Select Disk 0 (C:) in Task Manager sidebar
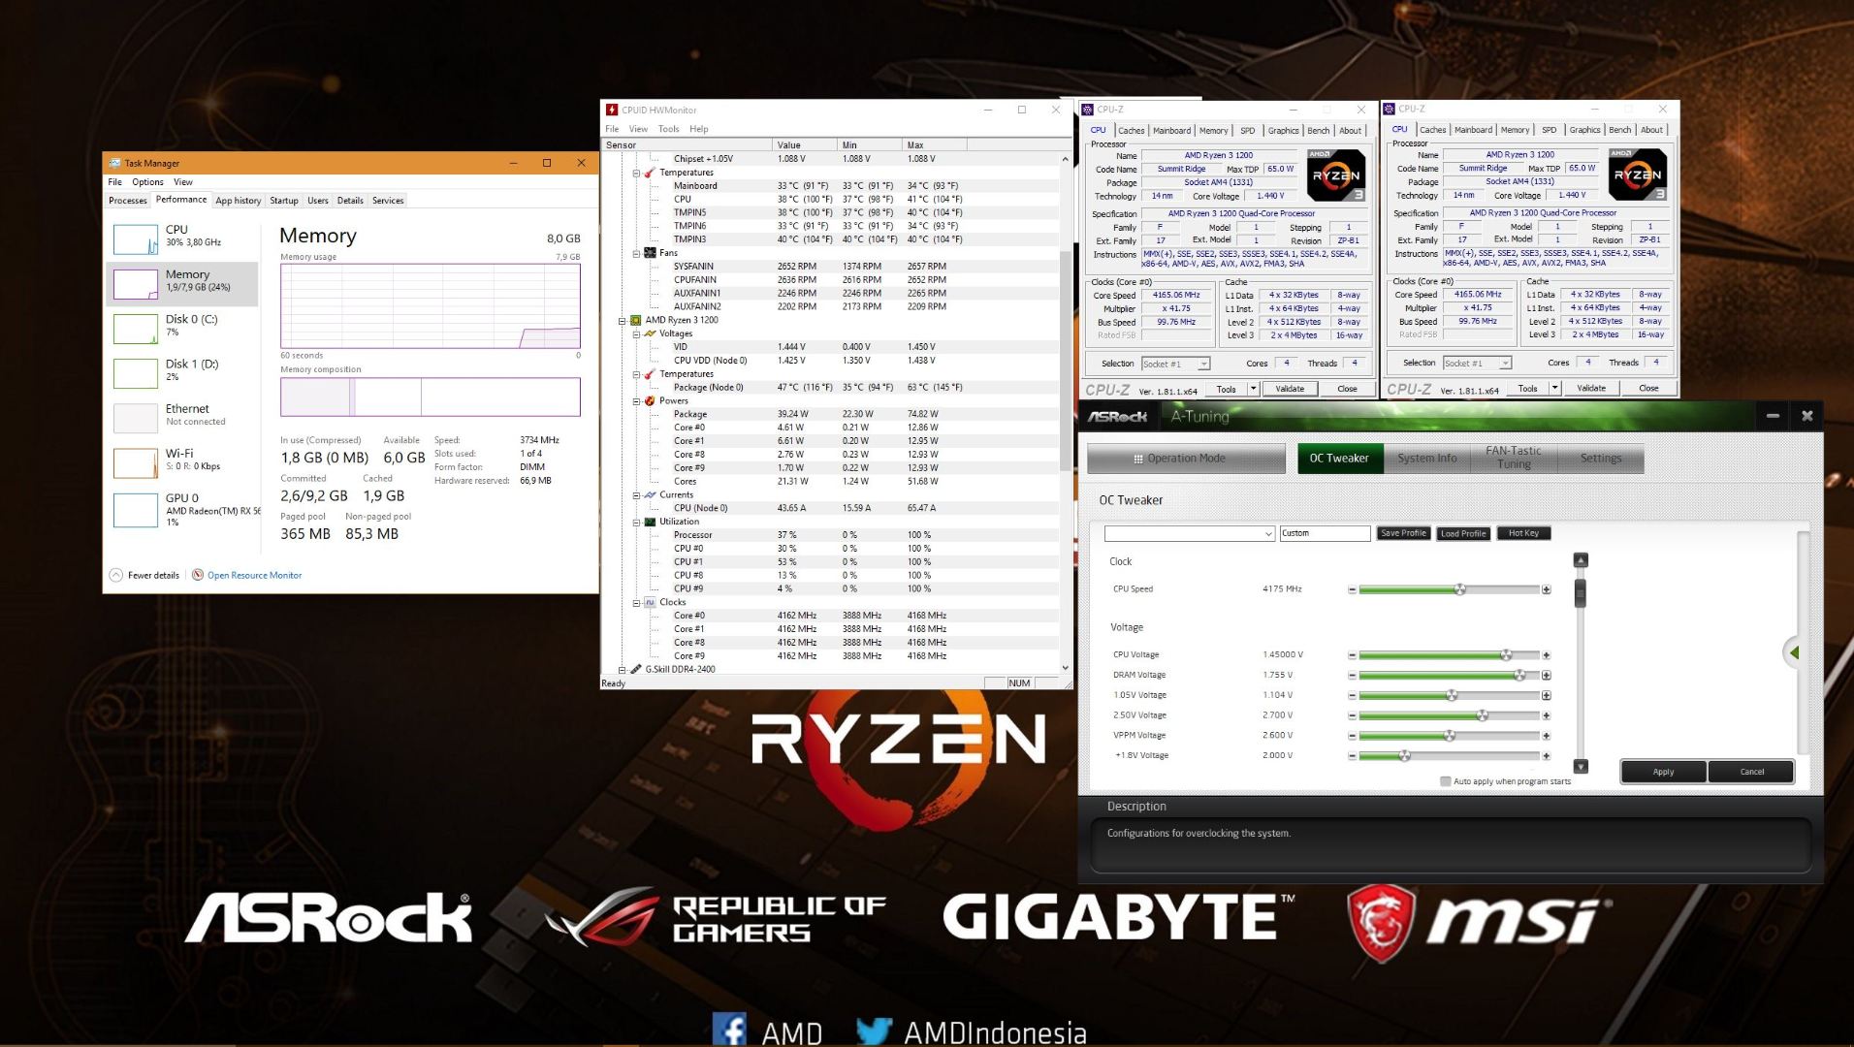The height and width of the screenshot is (1047, 1854). click(182, 328)
